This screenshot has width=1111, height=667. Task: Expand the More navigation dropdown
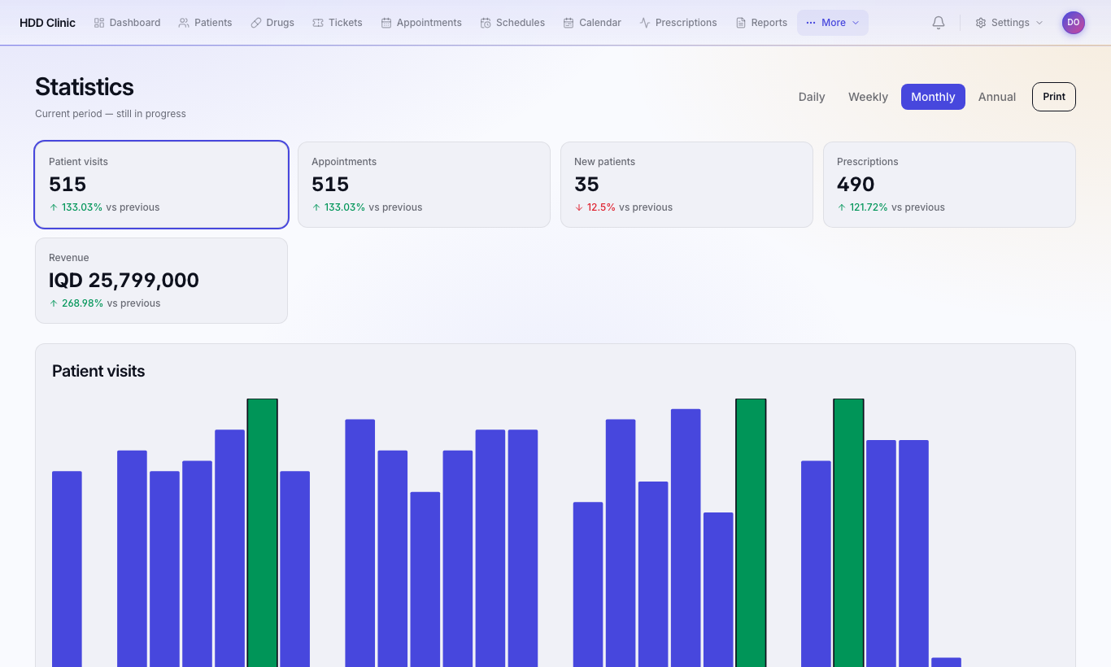pyautogui.click(x=833, y=23)
